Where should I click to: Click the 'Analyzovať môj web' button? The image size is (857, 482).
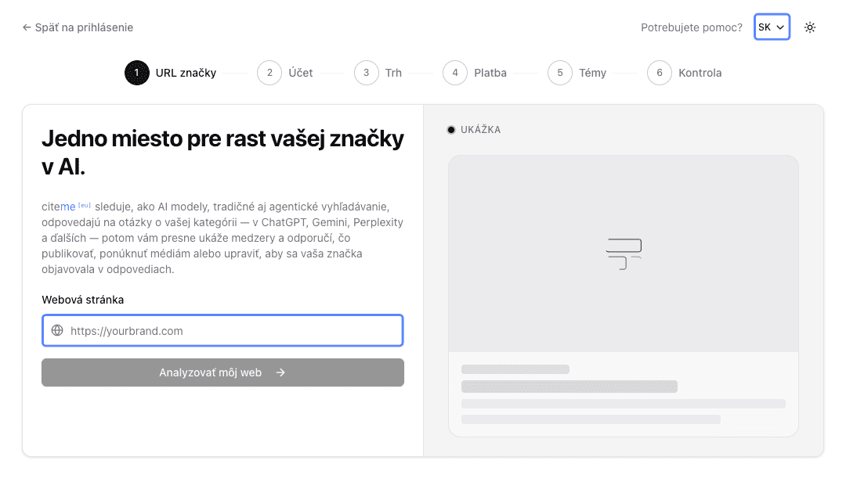coord(222,372)
